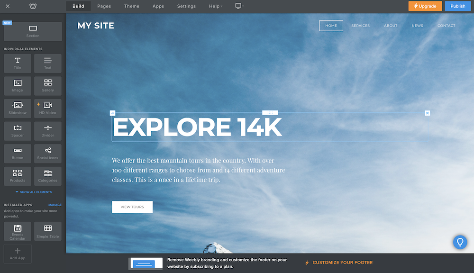The image size is (474, 273).
Task: Click Customize Your Footer link
Action: 339,263
